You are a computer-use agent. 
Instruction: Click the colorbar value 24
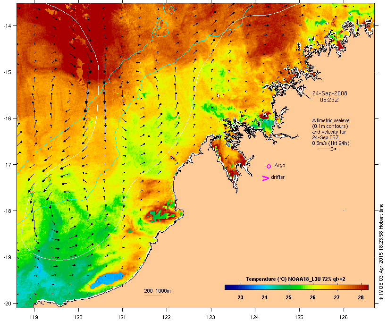tap(264, 297)
